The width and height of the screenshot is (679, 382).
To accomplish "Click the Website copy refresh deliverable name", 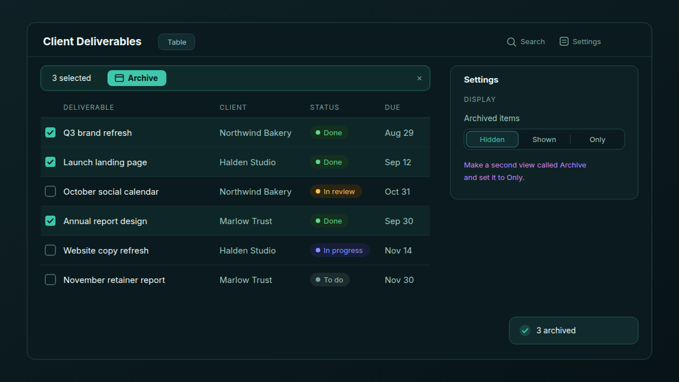I will click(106, 250).
